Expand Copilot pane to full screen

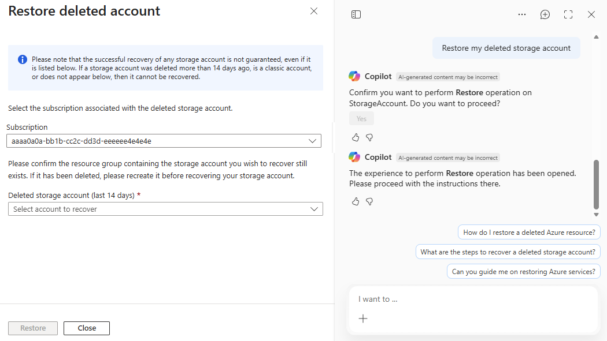click(x=568, y=14)
